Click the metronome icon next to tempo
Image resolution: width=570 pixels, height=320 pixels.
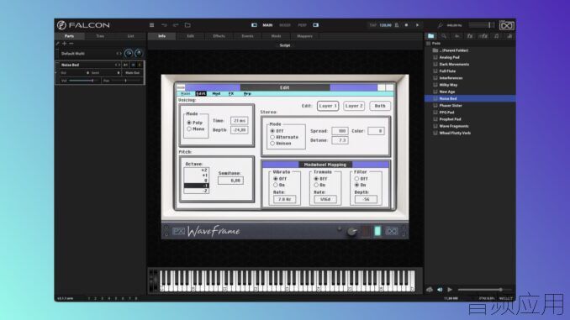point(397,25)
